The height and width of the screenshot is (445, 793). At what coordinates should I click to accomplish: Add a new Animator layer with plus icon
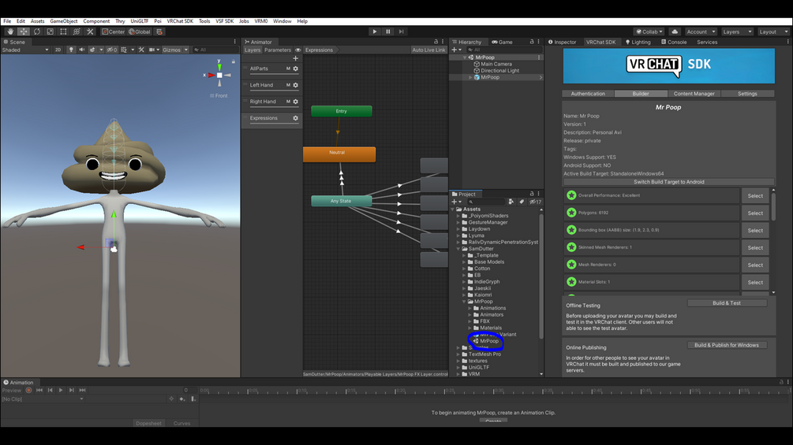pos(295,58)
